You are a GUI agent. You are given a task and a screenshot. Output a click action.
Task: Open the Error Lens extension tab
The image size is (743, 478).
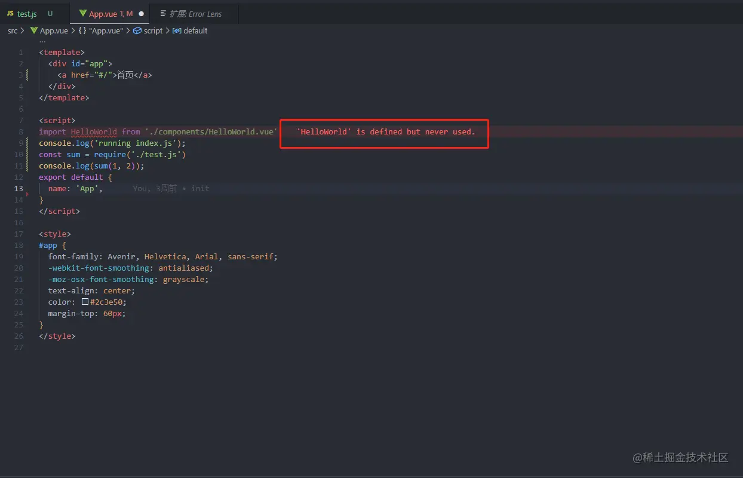[x=195, y=13]
